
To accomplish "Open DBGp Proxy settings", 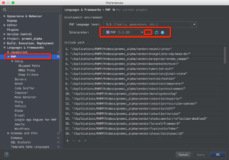I will click(27, 70).
